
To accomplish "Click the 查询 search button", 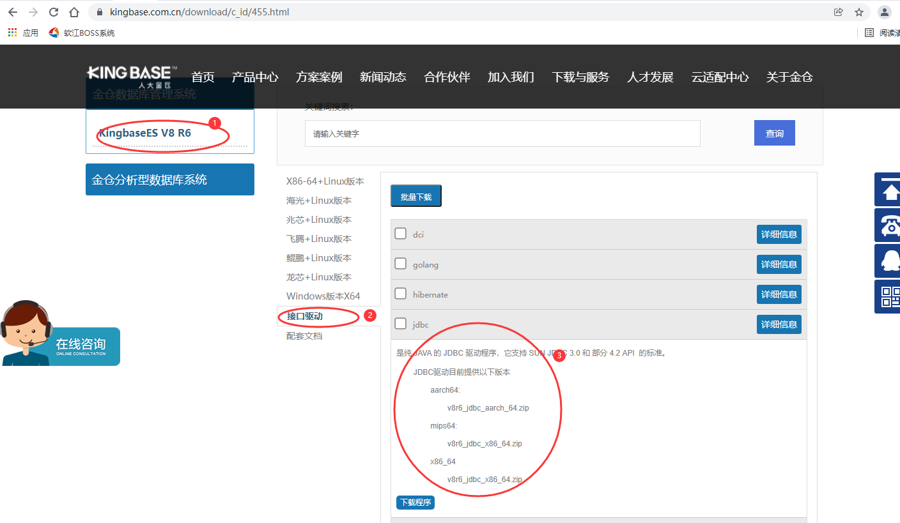I will (x=774, y=133).
